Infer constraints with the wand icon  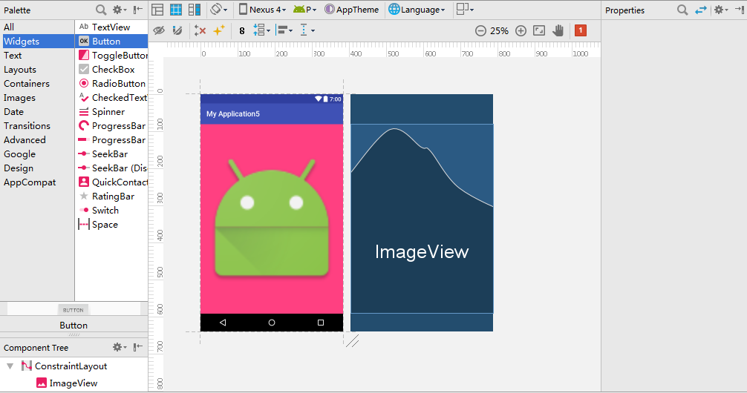[218, 30]
